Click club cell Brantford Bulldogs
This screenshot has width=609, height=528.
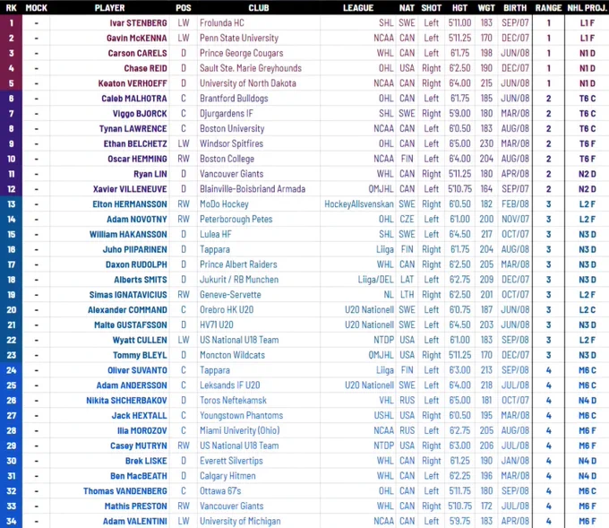[234, 99]
